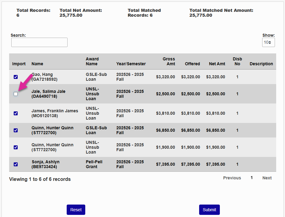Deselect Hunter Quinn's GSLE-Sub Loan import checkbox
The width and height of the screenshot is (285, 217).
pyautogui.click(x=16, y=131)
